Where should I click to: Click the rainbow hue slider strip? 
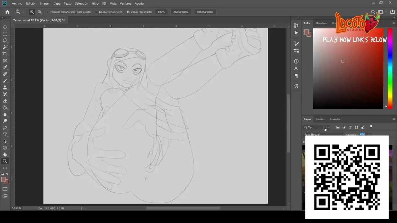(390, 68)
